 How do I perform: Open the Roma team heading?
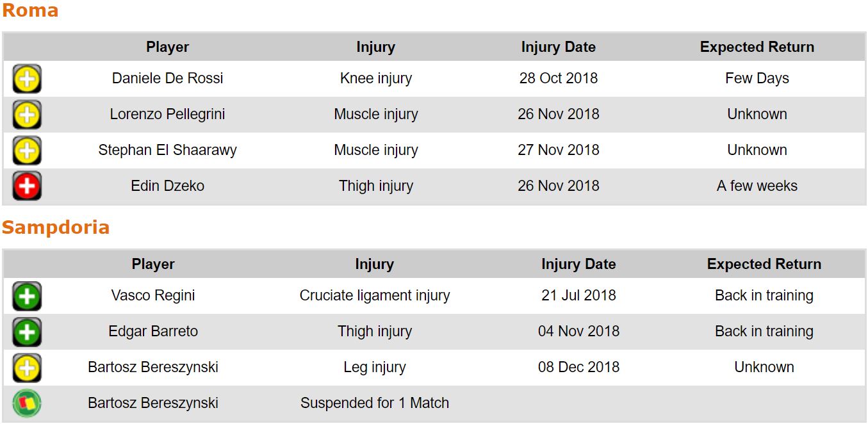[x=30, y=11]
